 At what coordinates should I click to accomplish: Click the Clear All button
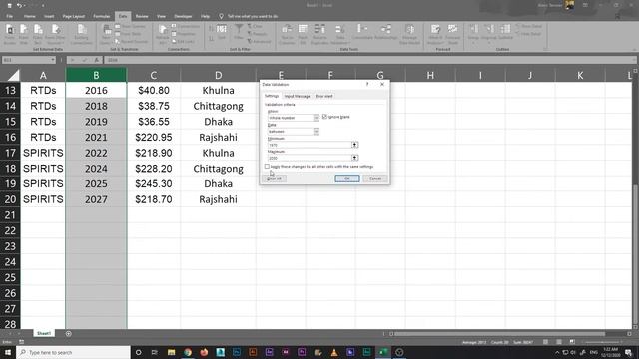274,179
